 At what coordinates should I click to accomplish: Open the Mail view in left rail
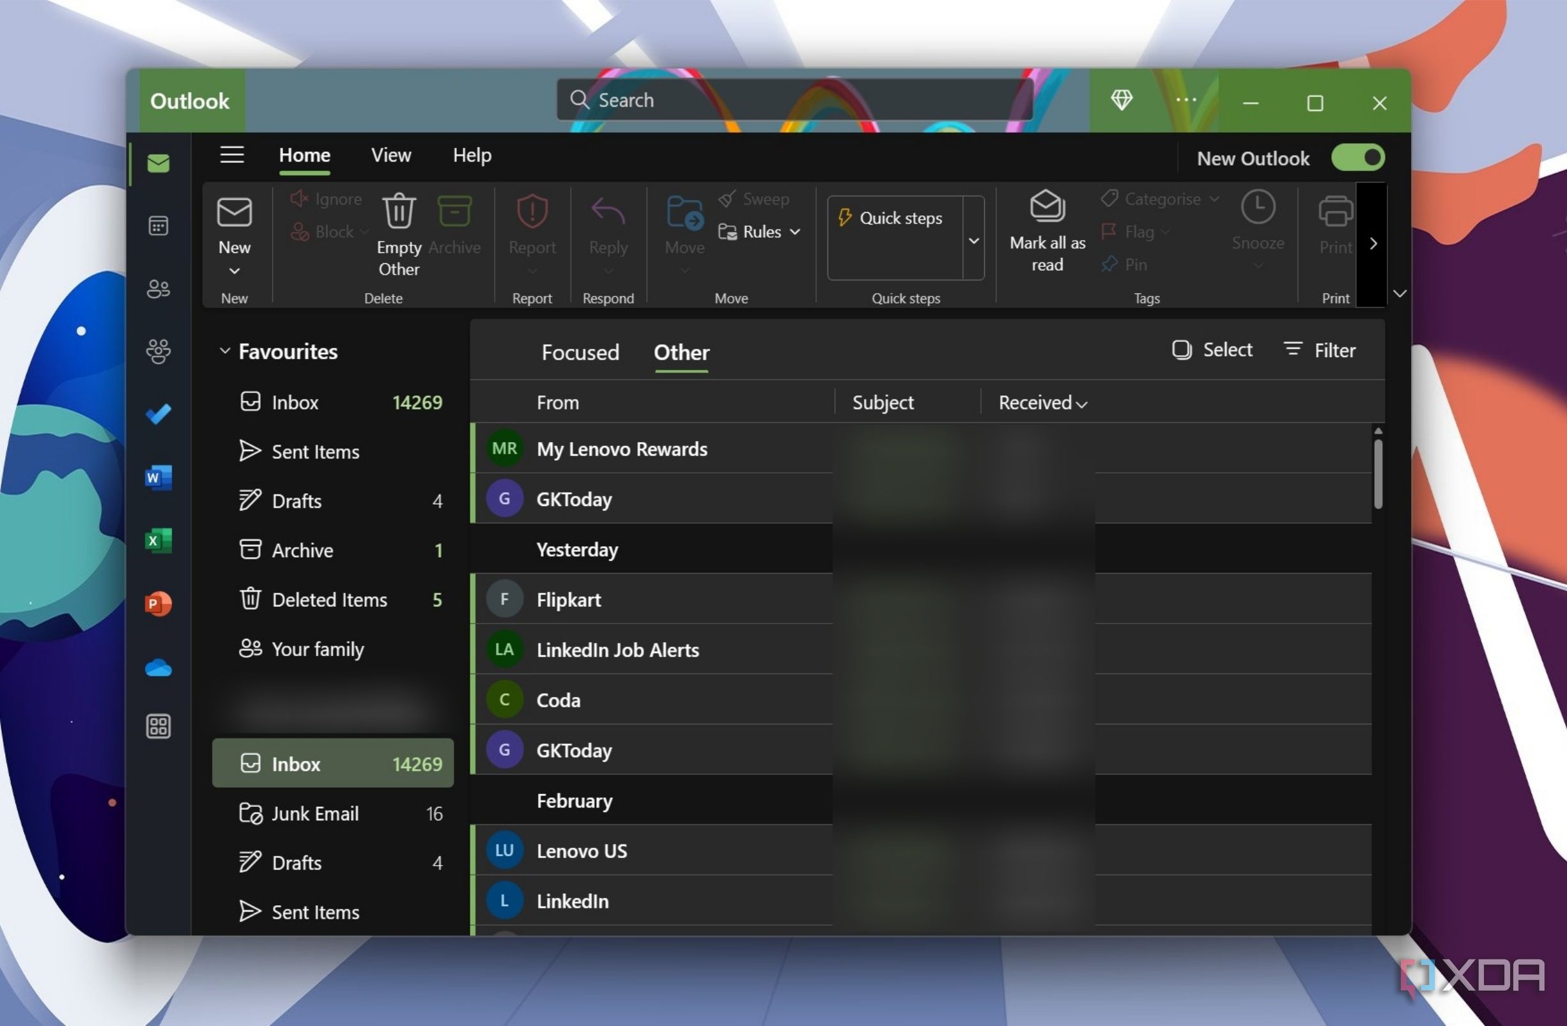158,162
